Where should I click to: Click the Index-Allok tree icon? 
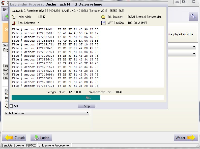click(14, 17)
